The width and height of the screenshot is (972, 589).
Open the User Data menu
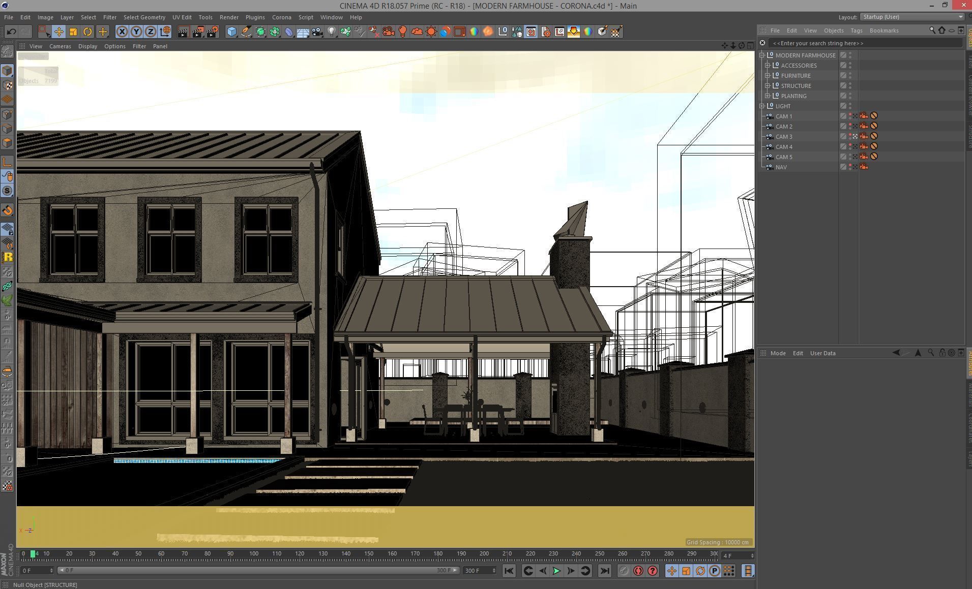[822, 353]
